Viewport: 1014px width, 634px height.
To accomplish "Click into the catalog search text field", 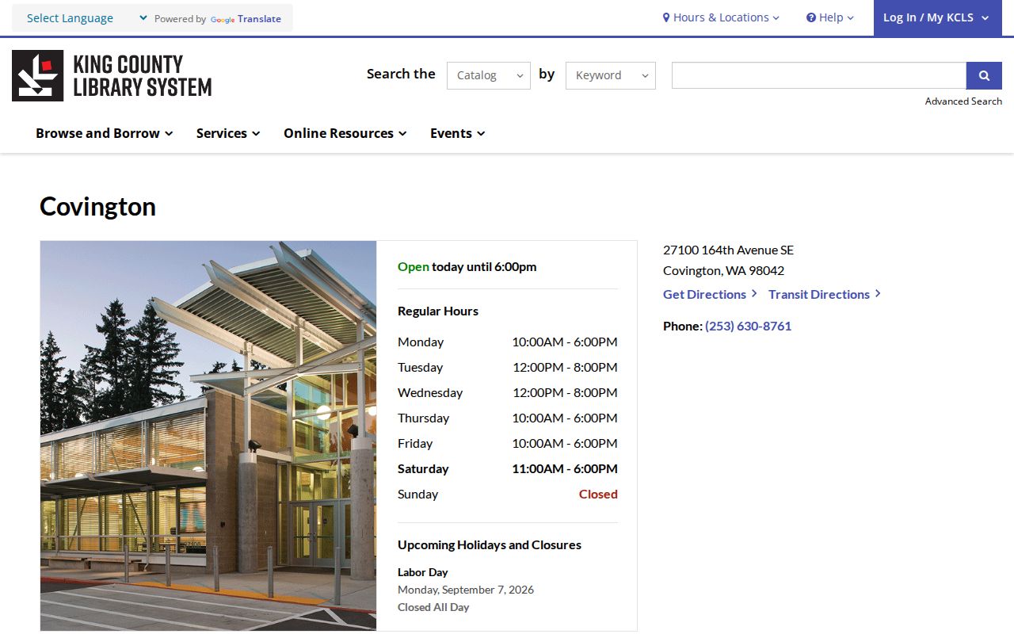I will point(819,75).
